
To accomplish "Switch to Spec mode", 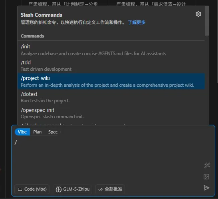I will [53, 132].
